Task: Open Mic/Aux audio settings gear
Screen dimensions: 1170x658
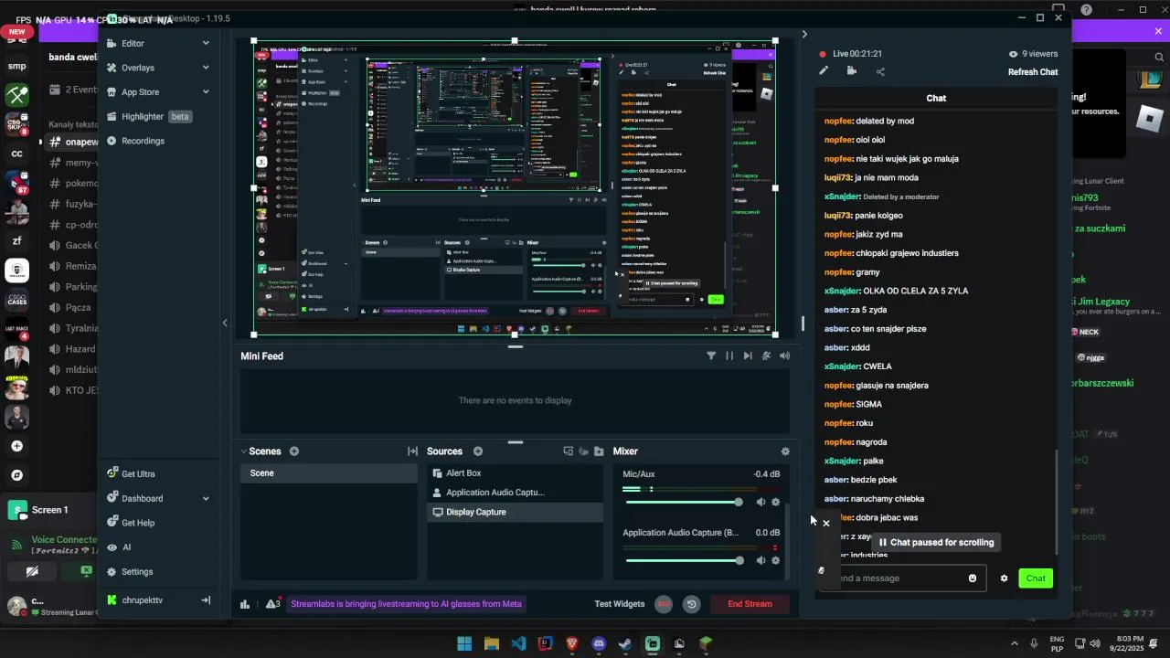Action: 776,502
